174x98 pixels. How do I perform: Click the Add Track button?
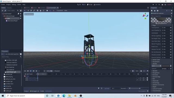[29, 74]
